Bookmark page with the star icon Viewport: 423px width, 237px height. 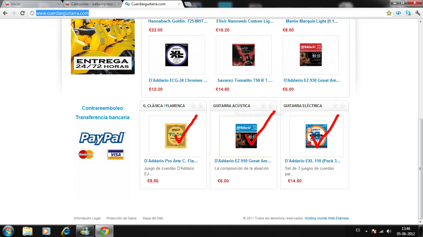[x=389, y=13]
